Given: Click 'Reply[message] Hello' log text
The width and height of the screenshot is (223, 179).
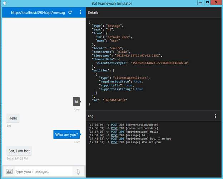Looking at the screenshot, I should [142, 132].
